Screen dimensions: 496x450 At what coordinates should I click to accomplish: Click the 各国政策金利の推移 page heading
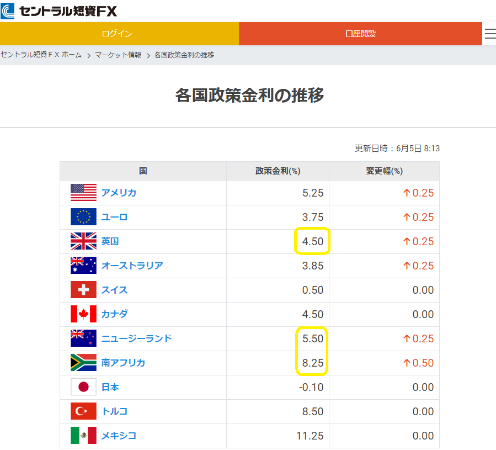(x=249, y=95)
